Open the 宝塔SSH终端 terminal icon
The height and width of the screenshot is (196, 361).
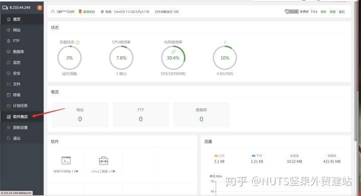(66, 160)
